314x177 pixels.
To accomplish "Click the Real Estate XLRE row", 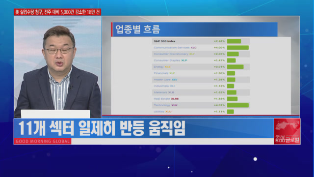I will pyautogui.click(x=201, y=99).
